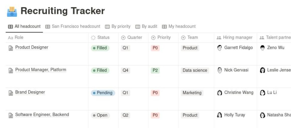Expand the Priority column header menu
Image resolution: width=291 pixels, height=128 pixels.
click(x=161, y=37)
